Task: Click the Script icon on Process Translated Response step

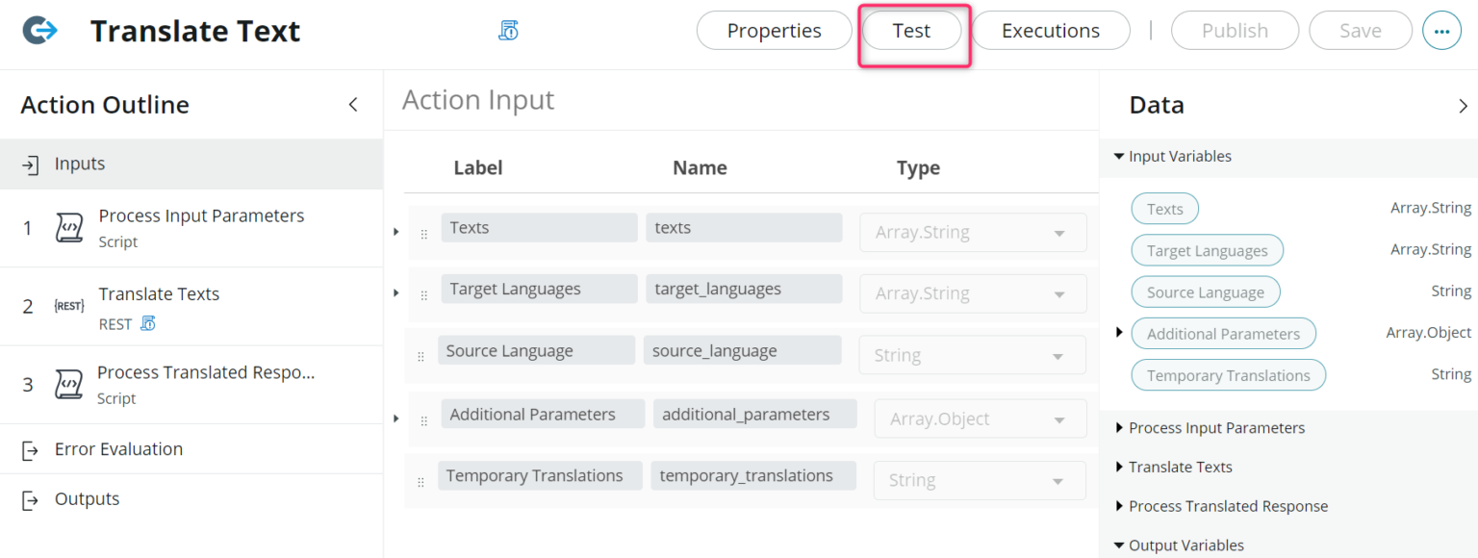Action: coord(67,384)
